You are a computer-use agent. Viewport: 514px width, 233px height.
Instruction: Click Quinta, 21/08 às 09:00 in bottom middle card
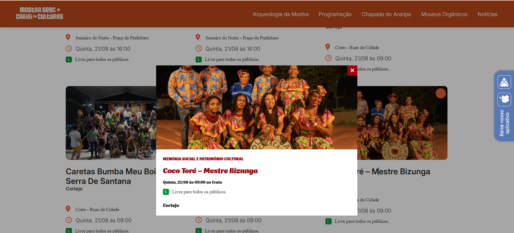[x=233, y=220]
